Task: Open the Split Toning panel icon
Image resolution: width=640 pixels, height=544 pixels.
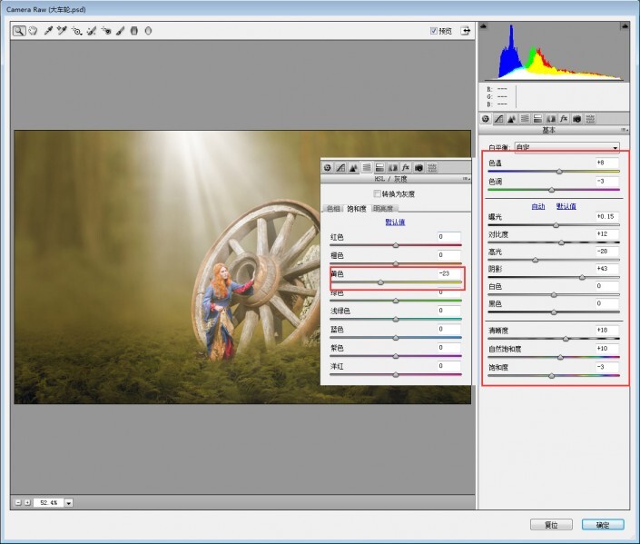Action: [x=537, y=118]
